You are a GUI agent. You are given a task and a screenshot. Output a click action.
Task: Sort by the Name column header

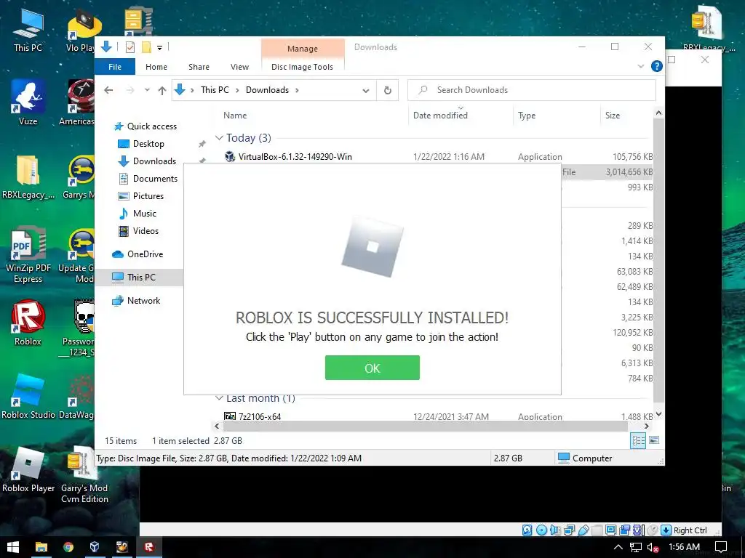235,116
